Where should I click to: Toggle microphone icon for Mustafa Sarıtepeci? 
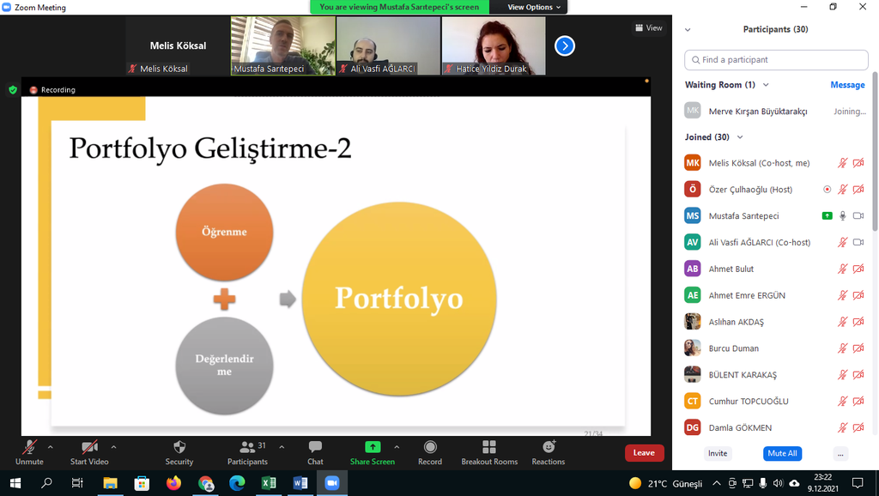pos(843,216)
